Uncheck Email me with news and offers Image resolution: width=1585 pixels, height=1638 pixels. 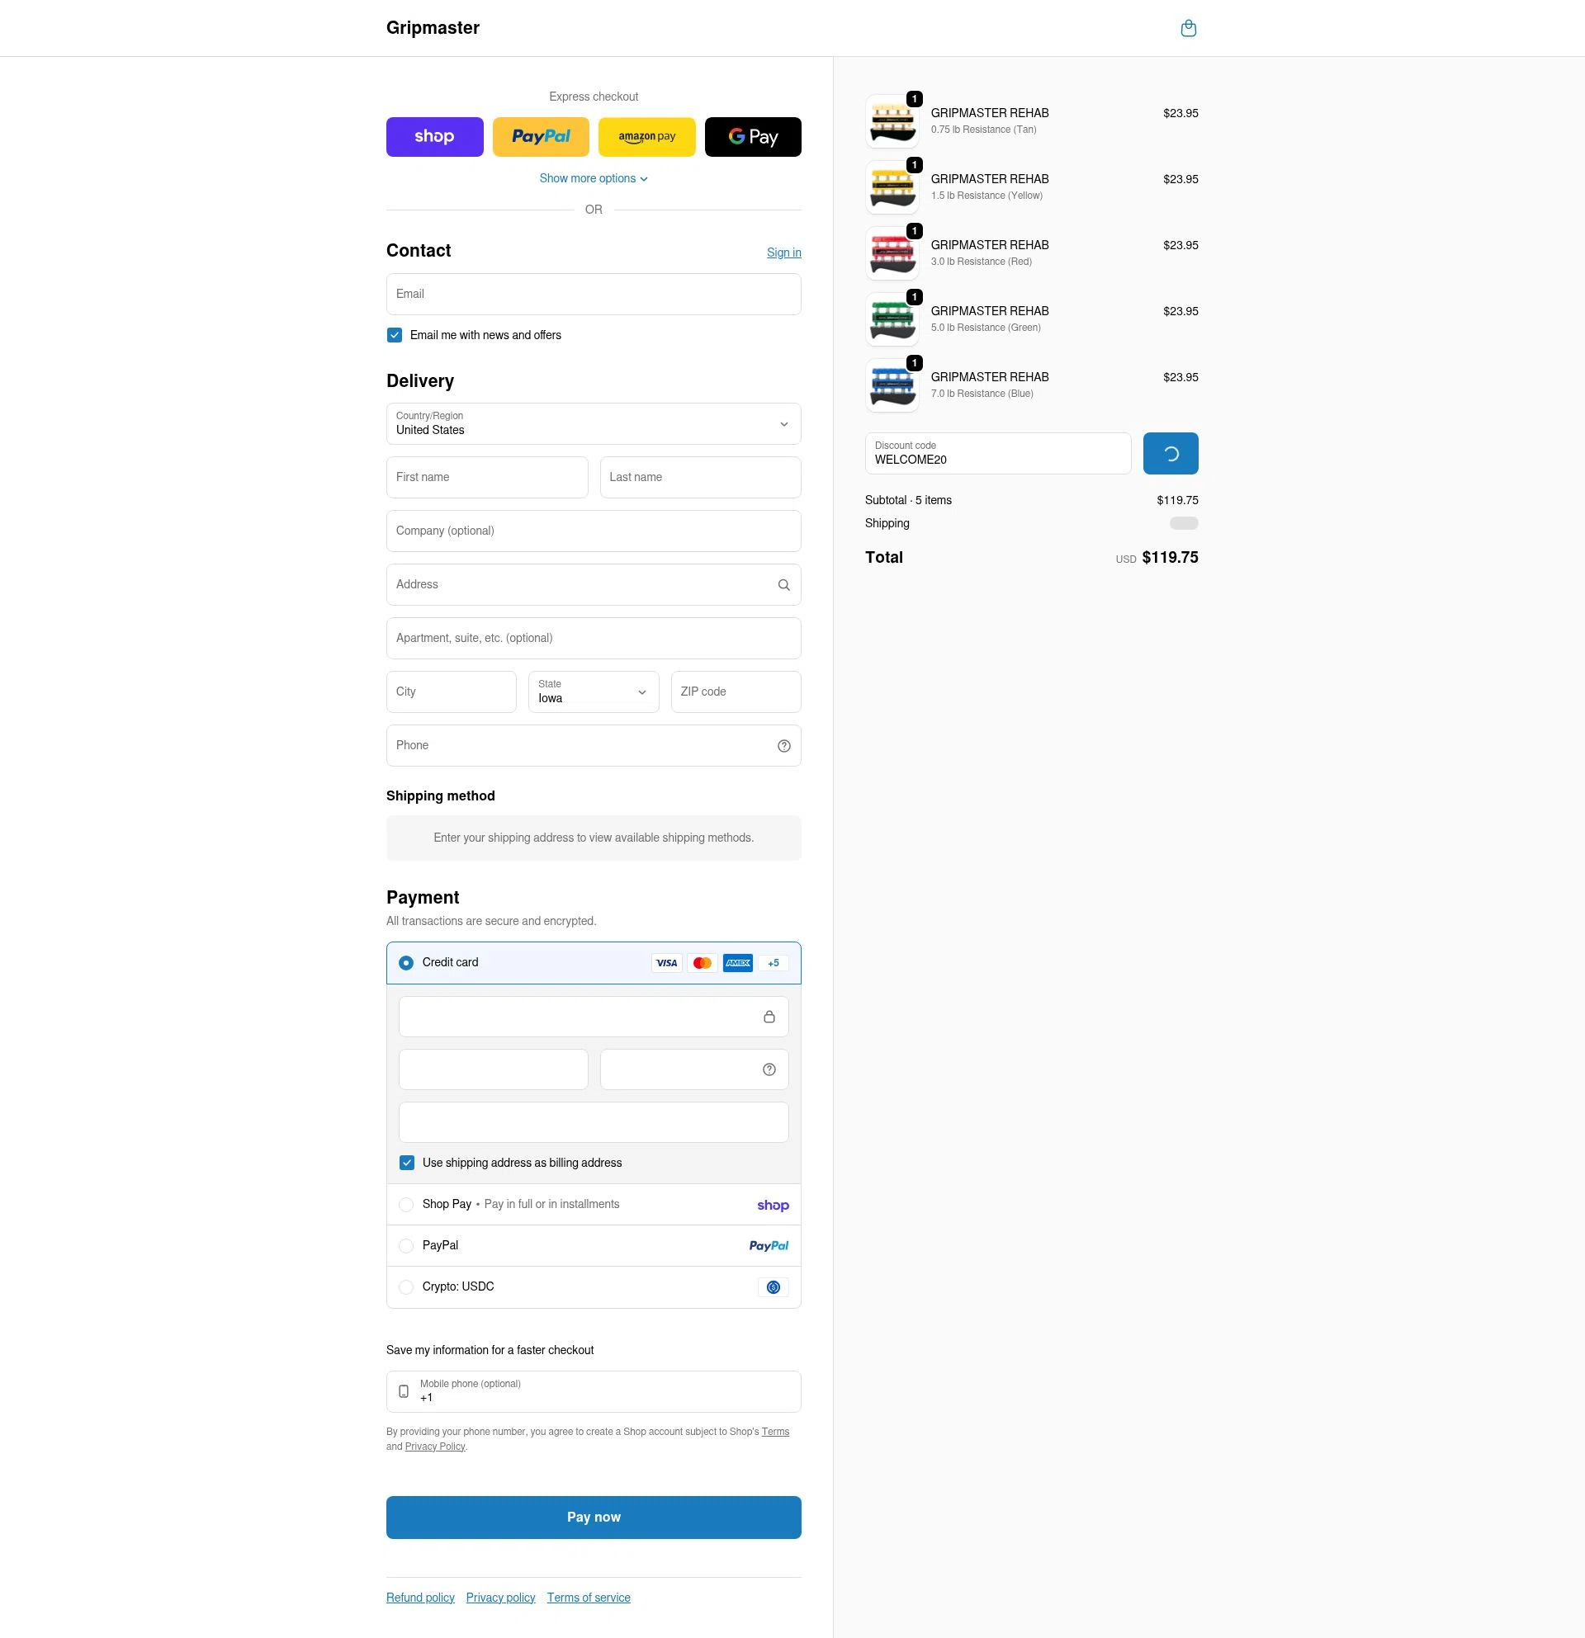coord(394,334)
